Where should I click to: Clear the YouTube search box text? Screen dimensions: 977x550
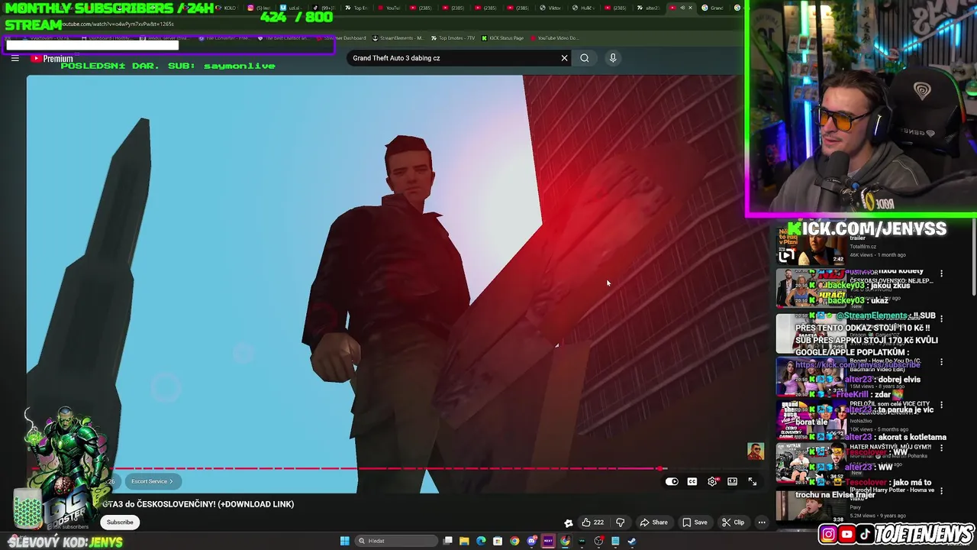point(565,58)
